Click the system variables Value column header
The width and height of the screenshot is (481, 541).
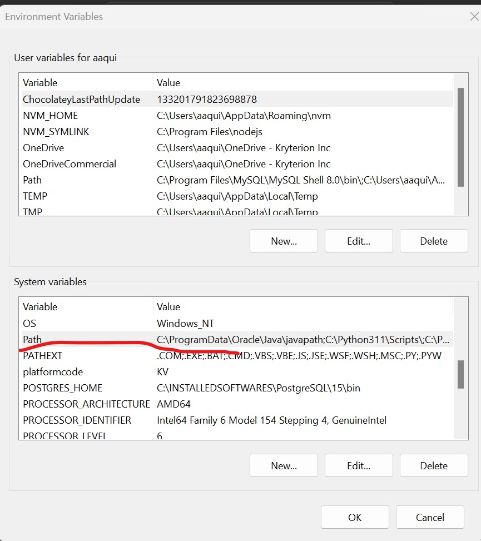[x=168, y=307]
